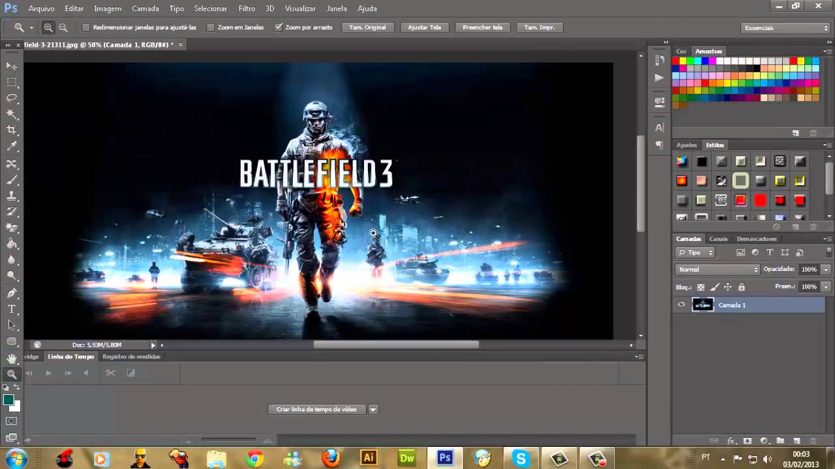Open the Tipo layer filter dropdown
Image resolution: width=835 pixels, height=469 pixels.
(x=695, y=252)
